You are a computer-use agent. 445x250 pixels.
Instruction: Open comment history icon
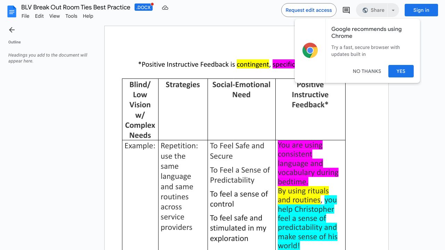346,10
